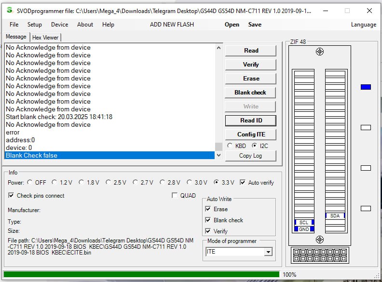Select the GND pin label on the socket

point(304,229)
